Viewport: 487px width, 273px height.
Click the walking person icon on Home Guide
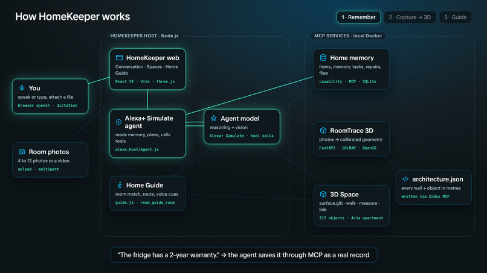pyautogui.click(x=120, y=185)
